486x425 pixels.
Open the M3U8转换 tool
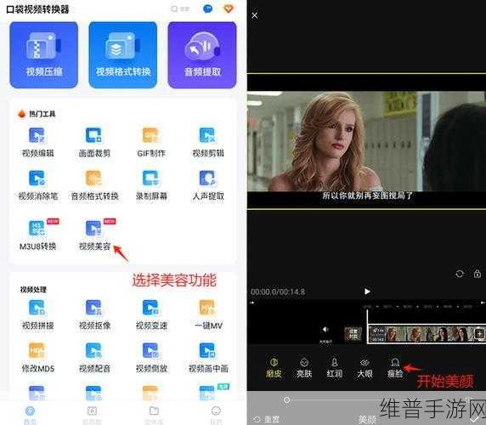click(37, 235)
